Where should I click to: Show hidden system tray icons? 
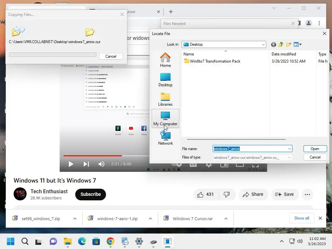click(x=282, y=241)
